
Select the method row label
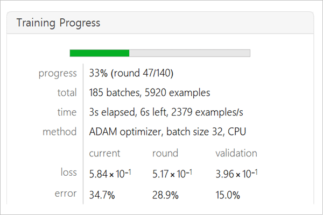(60, 132)
